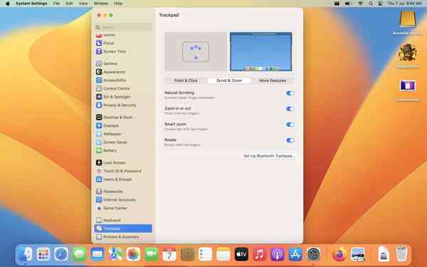Image resolution: width=427 pixels, height=267 pixels.
Task: Click the settings search field
Action: pyautogui.click(x=123, y=27)
